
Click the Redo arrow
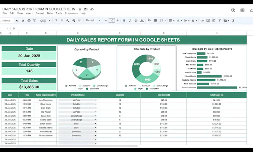tap(23, 21)
